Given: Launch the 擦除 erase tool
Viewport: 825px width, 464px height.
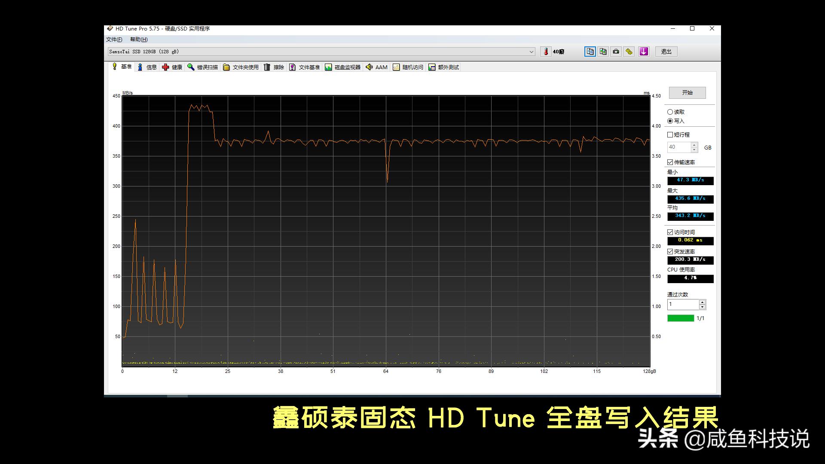Looking at the screenshot, I should coord(277,67).
